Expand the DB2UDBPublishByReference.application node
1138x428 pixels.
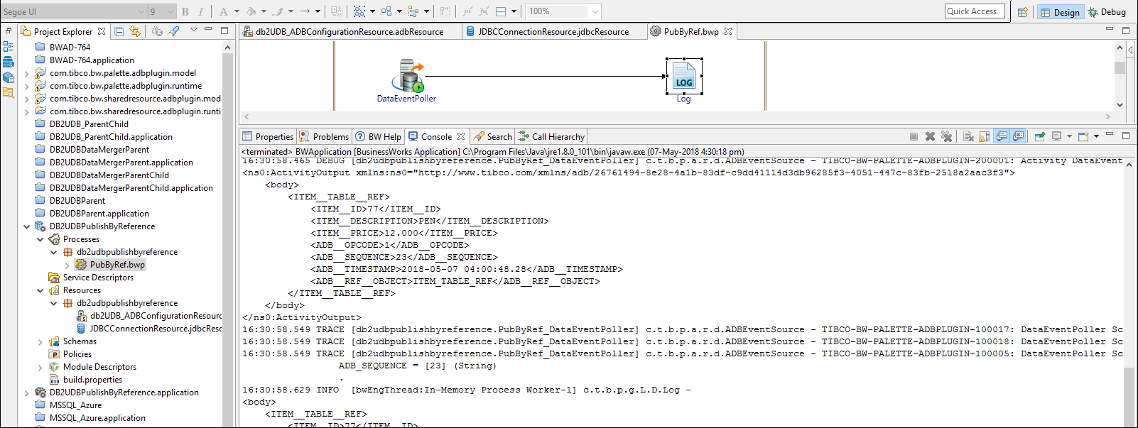click(26, 393)
